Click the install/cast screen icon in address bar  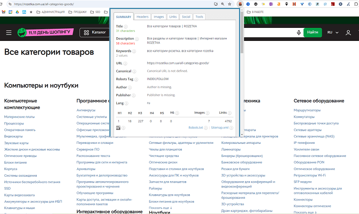click(216, 4)
